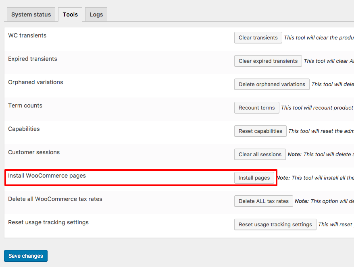This screenshot has width=354, height=267.
Task: Click the Reset usage tracking settings button
Action: [x=275, y=224]
